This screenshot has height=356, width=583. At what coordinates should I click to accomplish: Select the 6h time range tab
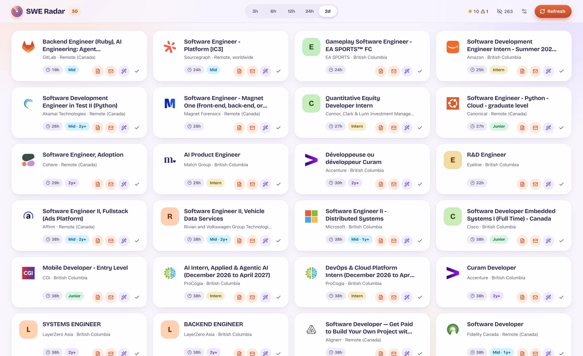[x=273, y=11]
